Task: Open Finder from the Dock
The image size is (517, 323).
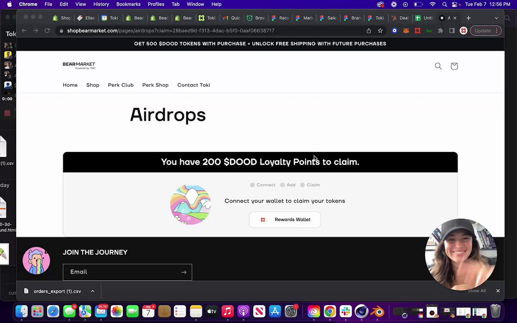Action: coord(22,311)
